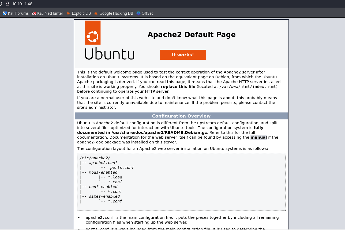Click the Apache2 Default Page heading
This screenshot has height=230, width=345.
pyautogui.click(x=192, y=35)
